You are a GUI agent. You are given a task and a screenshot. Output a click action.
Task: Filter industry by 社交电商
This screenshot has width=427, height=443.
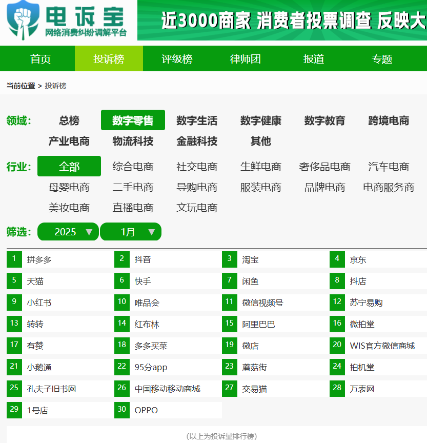197,167
